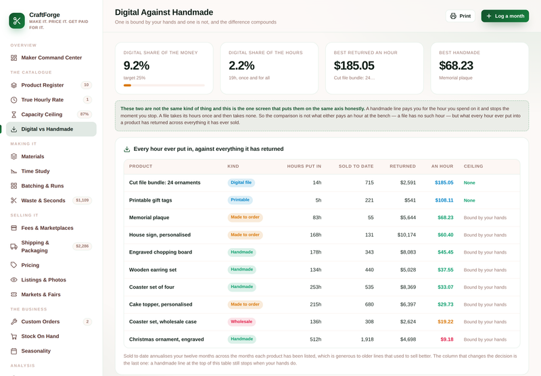Click the Time Study icon
This screenshot has height=376, width=541.
(x=14, y=171)
